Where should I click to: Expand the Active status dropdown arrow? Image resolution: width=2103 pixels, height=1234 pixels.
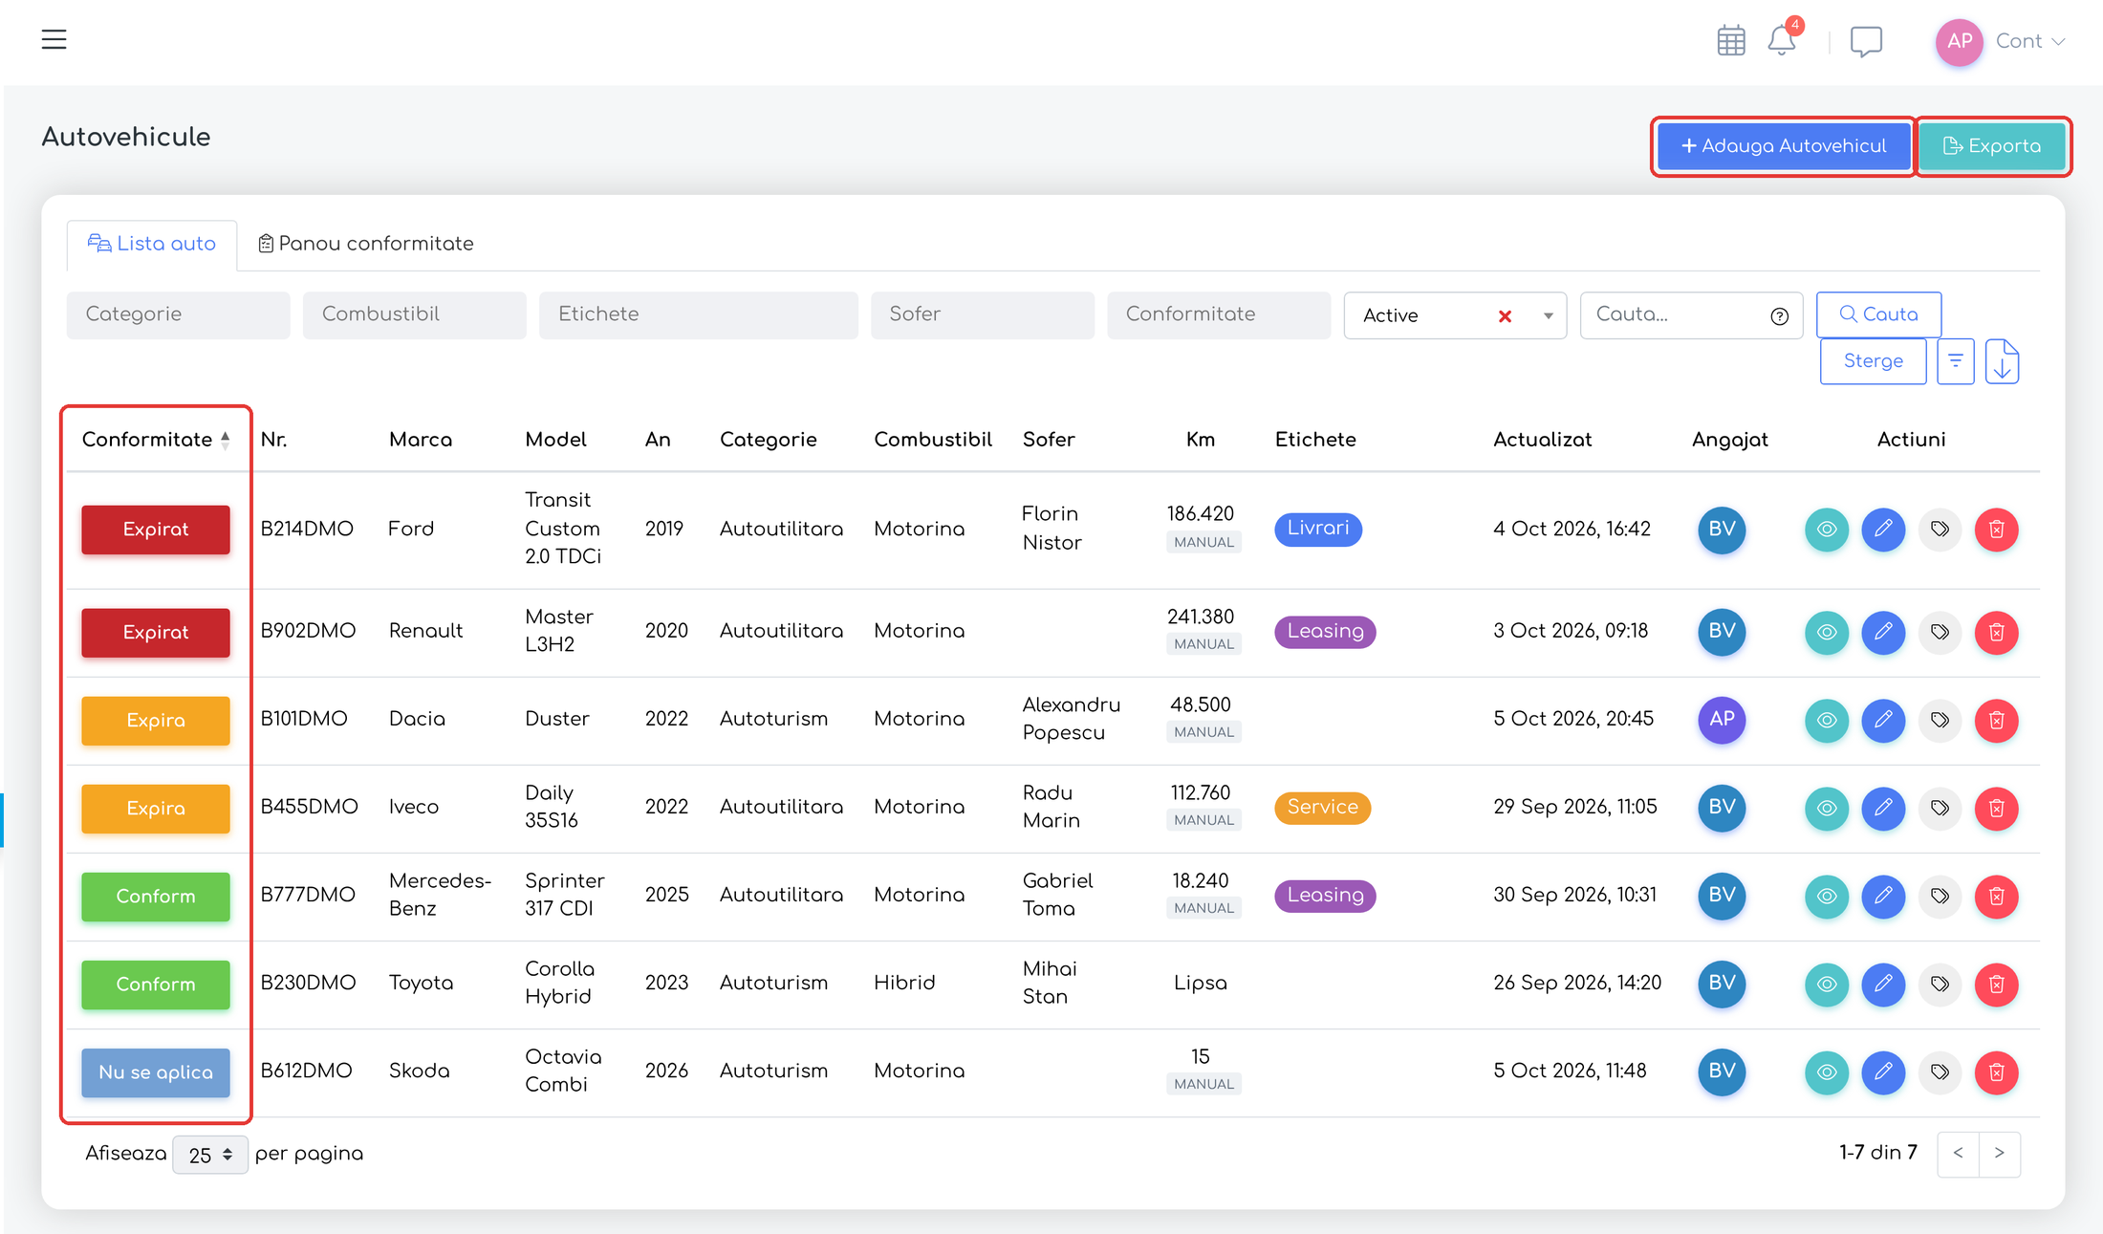click(1548, 316)
